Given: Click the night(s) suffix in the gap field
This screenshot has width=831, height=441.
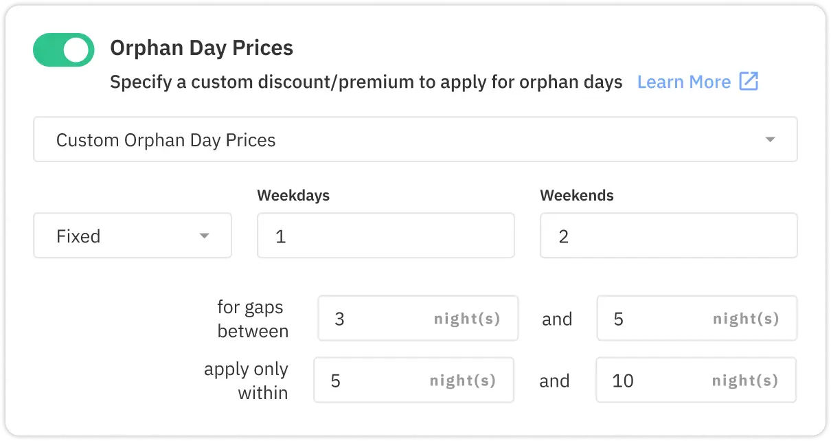Looking at the screenshot, I should point(467,318).
